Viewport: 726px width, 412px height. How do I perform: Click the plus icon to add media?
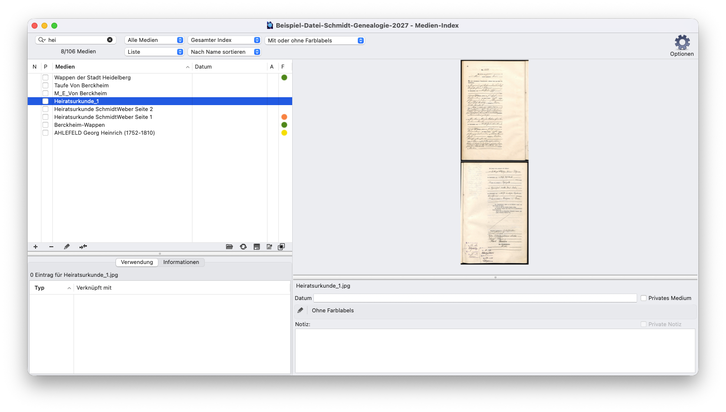[x=36, y=247]
